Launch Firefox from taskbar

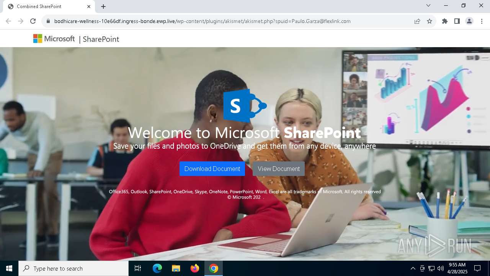[195, 268]
